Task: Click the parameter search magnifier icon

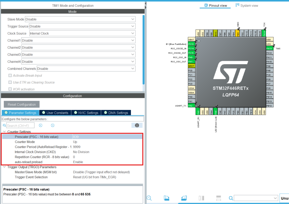Action: coord(4,125)
